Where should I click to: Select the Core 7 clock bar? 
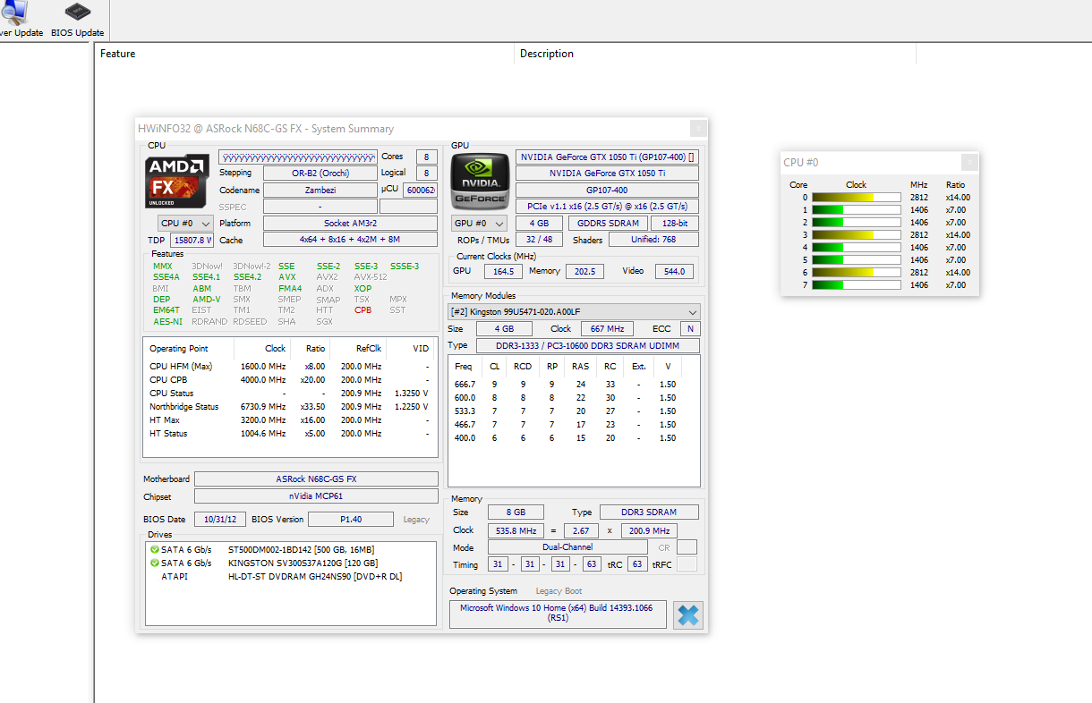856,285
